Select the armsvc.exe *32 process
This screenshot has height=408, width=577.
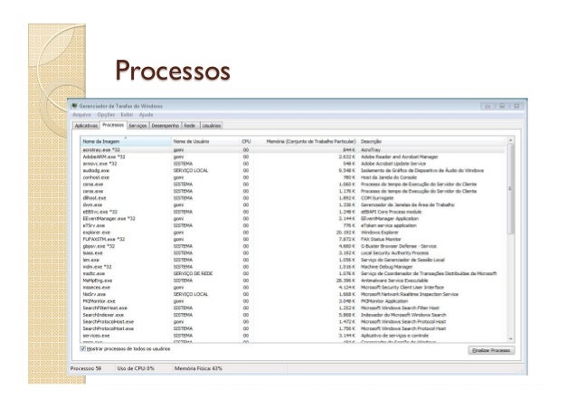pos(293,164)
